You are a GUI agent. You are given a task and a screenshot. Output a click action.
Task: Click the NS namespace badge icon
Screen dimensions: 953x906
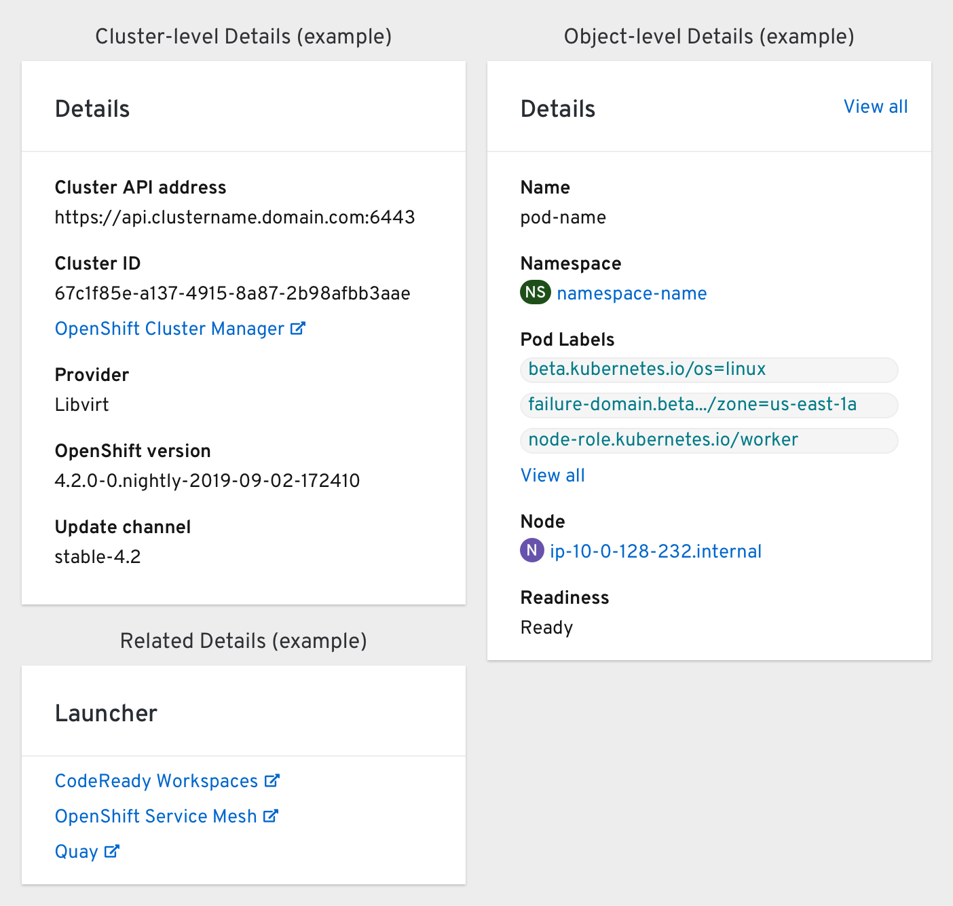(536, 293)
